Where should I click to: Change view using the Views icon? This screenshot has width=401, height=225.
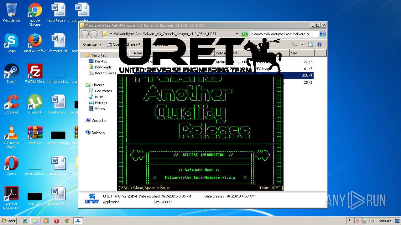tap(294, 44)
